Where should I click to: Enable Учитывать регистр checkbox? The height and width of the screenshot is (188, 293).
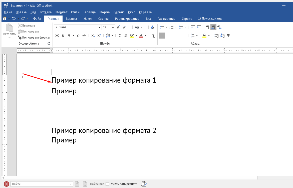point(107,184)
